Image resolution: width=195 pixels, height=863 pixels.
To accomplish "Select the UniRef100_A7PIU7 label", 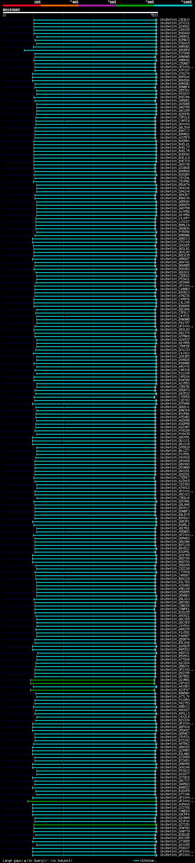I will click(175, 70).
